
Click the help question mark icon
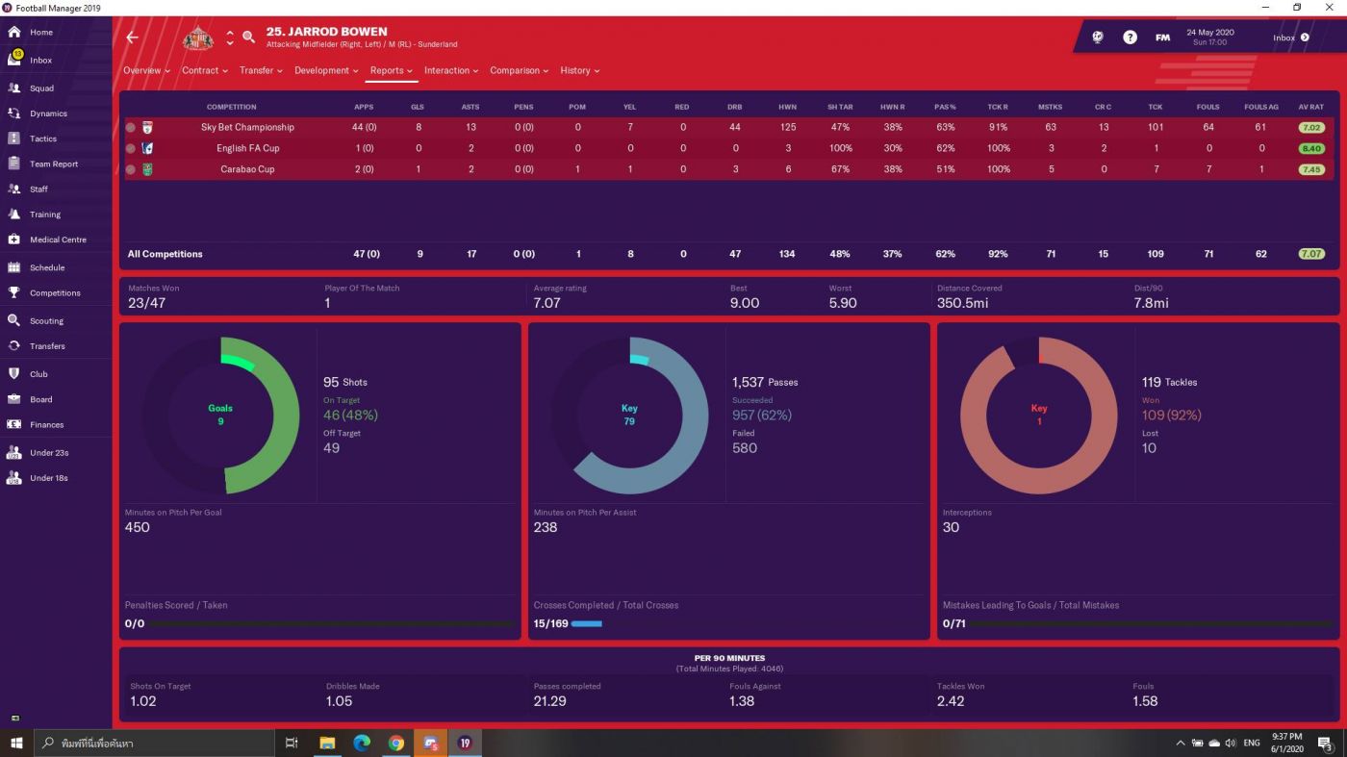1131,38
